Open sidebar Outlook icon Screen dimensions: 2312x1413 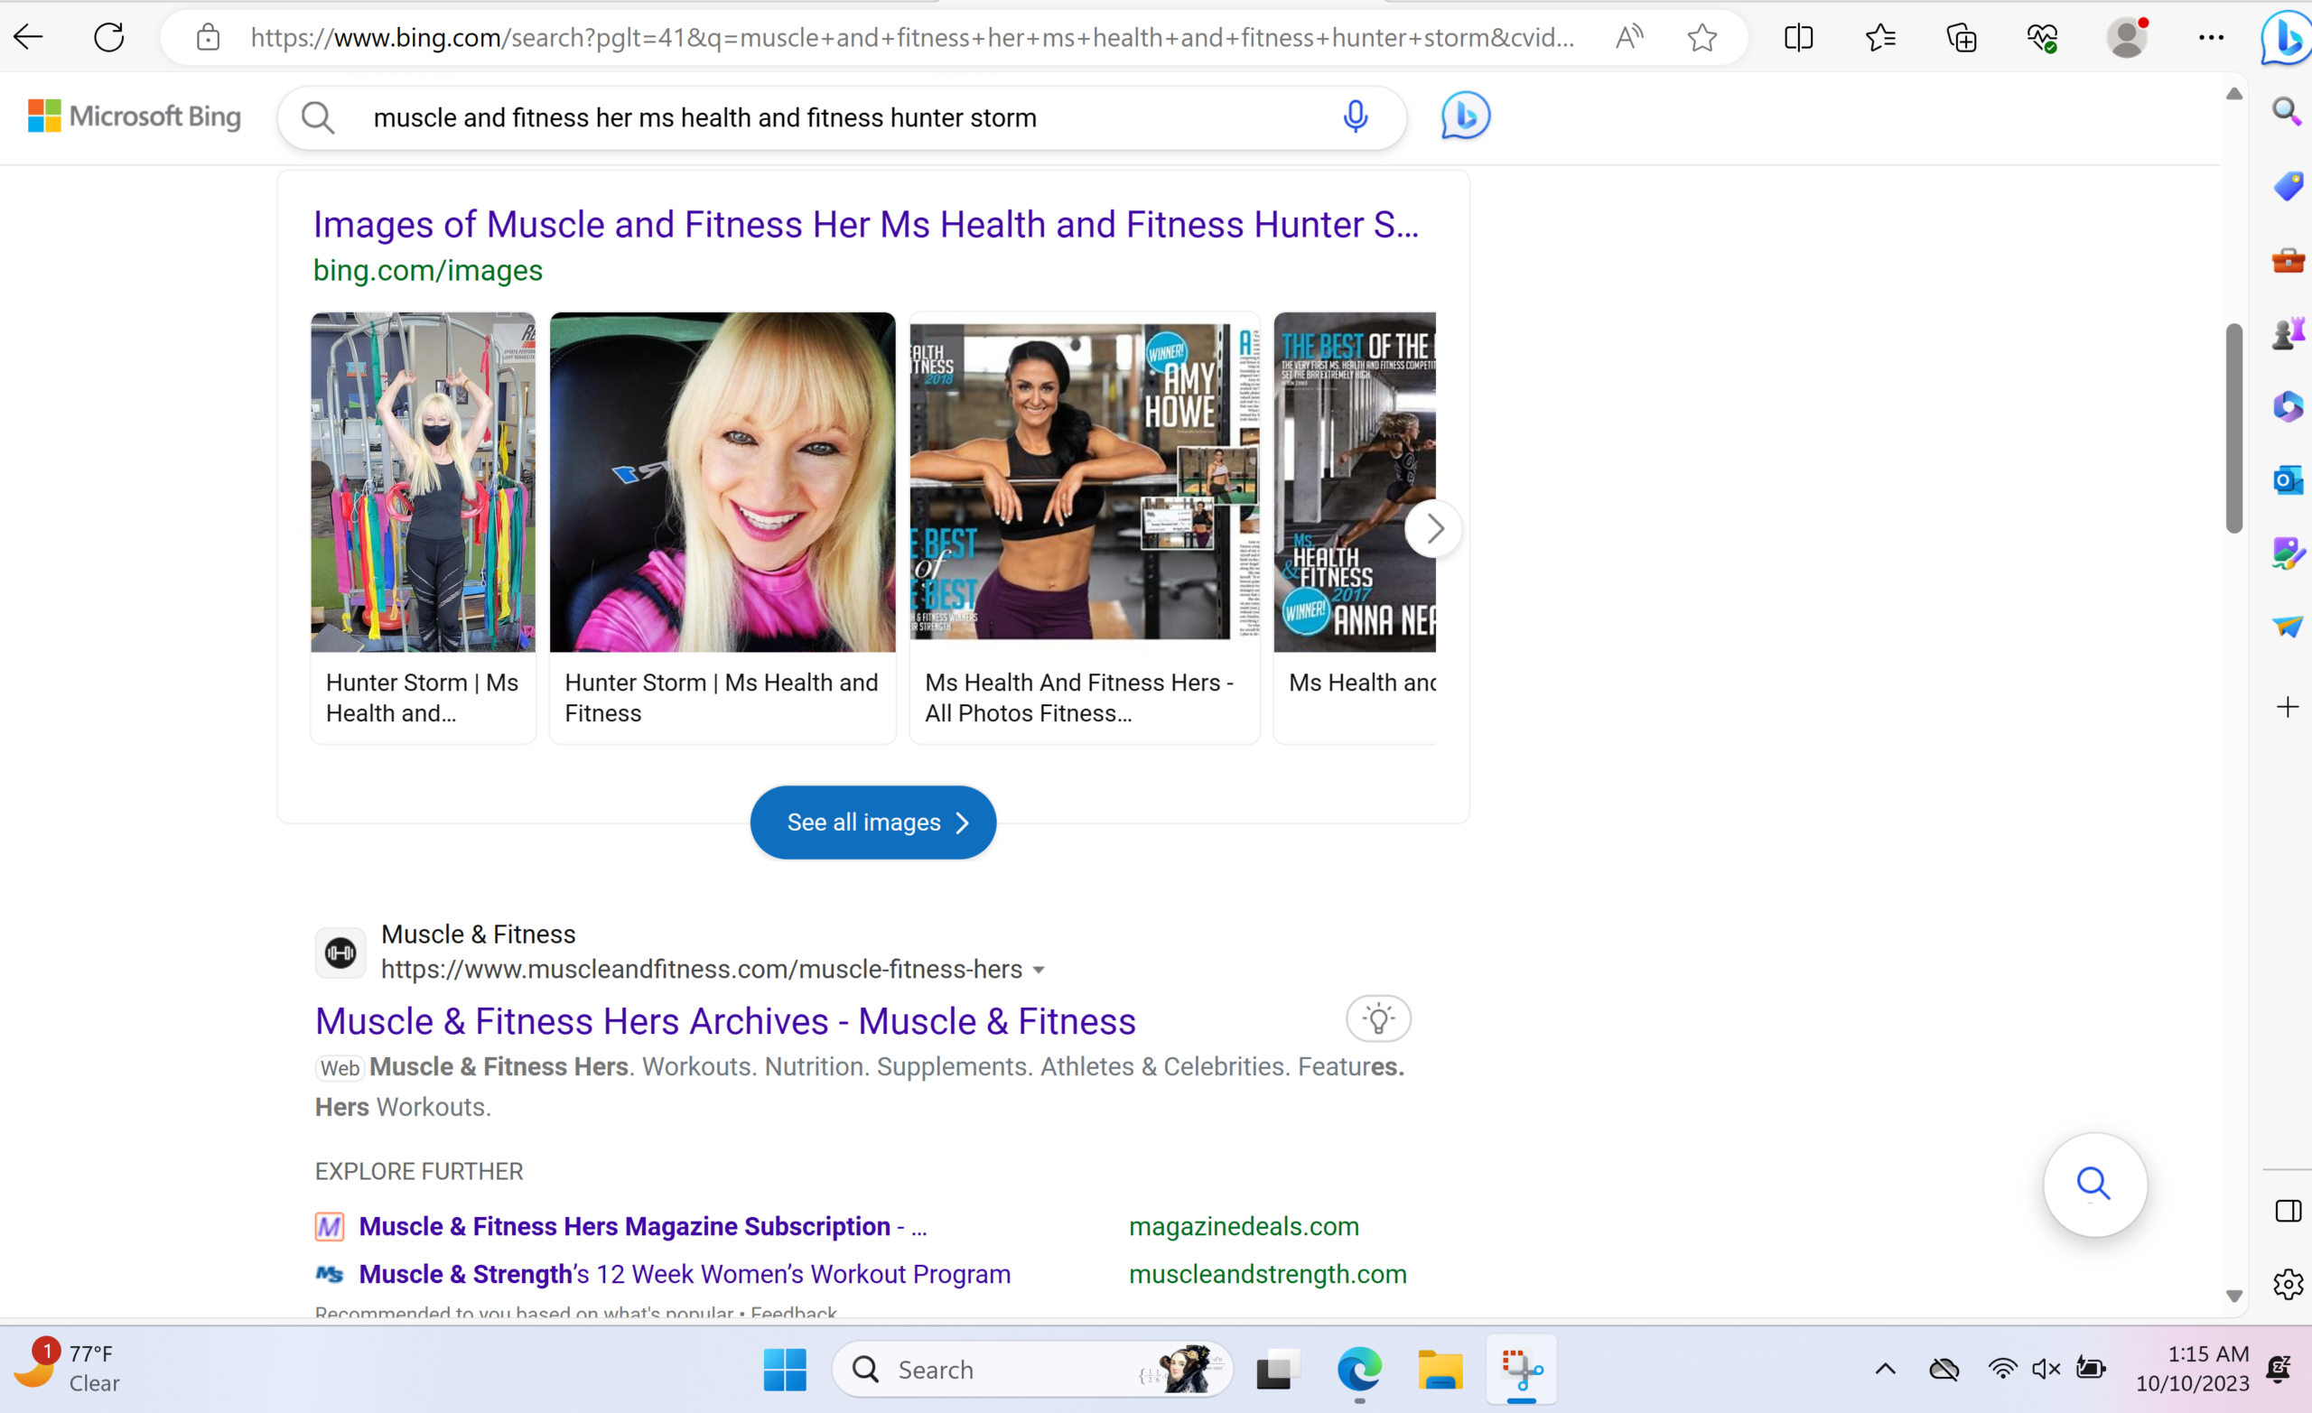2288,480
